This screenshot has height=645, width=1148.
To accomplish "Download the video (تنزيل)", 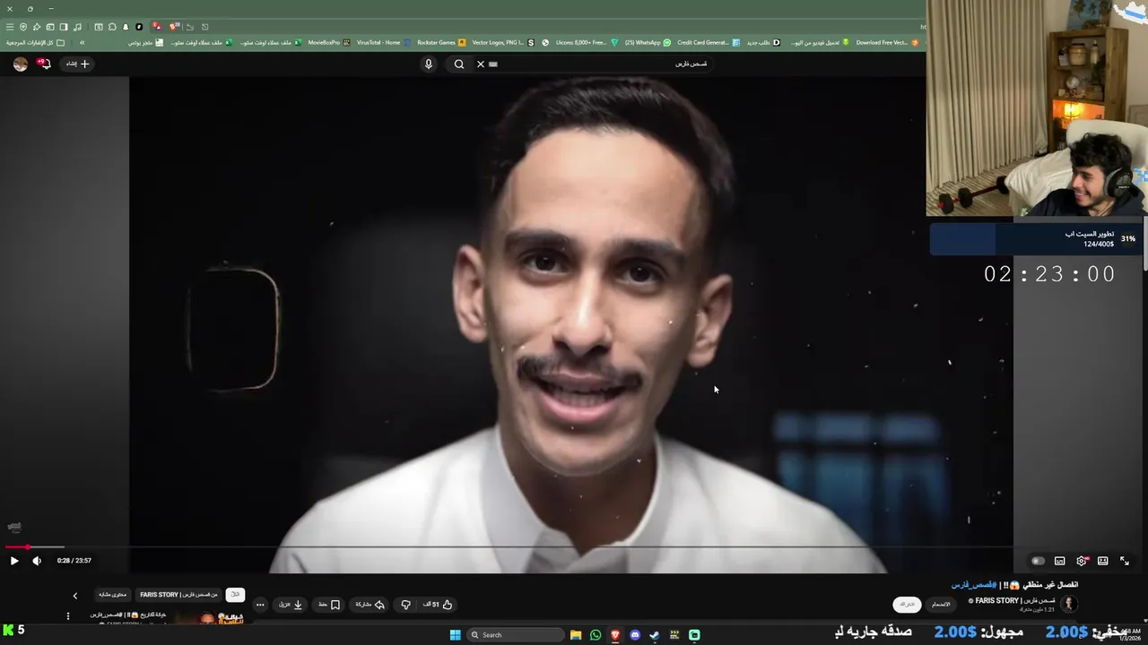I will click(x=291, y=605).
